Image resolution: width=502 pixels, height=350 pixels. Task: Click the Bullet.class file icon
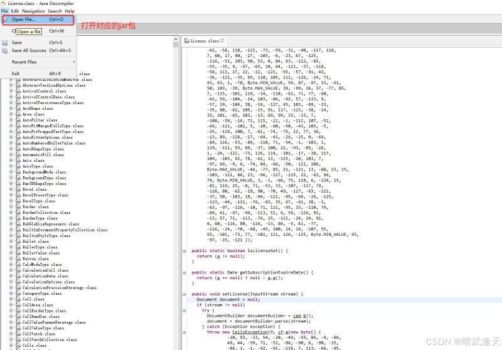18,241
